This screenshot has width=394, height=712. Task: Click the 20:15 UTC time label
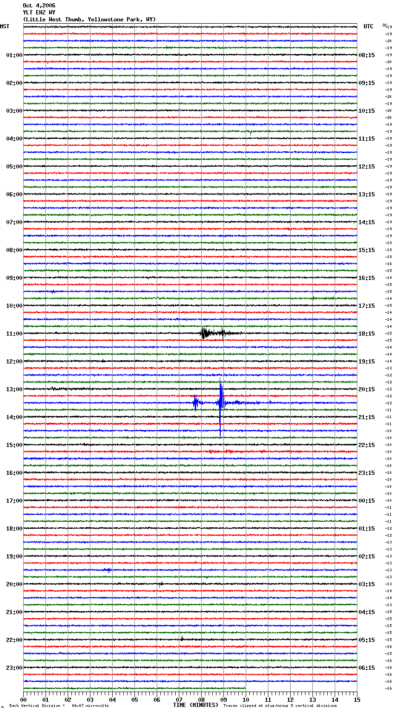coord(367,389)
